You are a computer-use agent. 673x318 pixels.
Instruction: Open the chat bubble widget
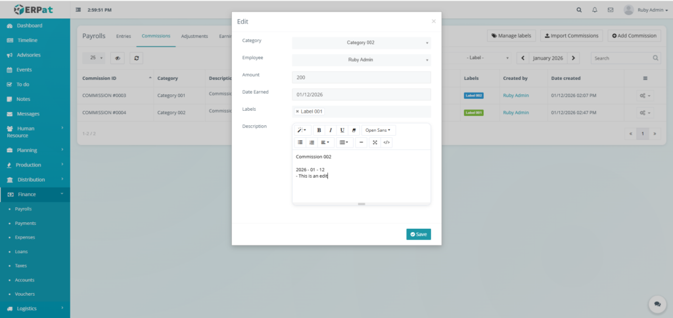[657, 304]
